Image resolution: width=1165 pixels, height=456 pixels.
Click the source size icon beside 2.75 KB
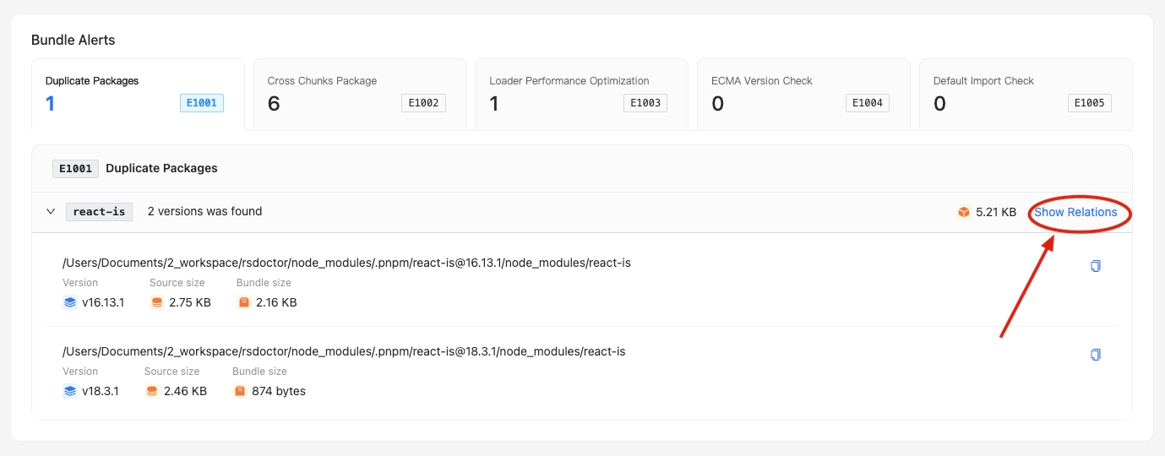157,302
